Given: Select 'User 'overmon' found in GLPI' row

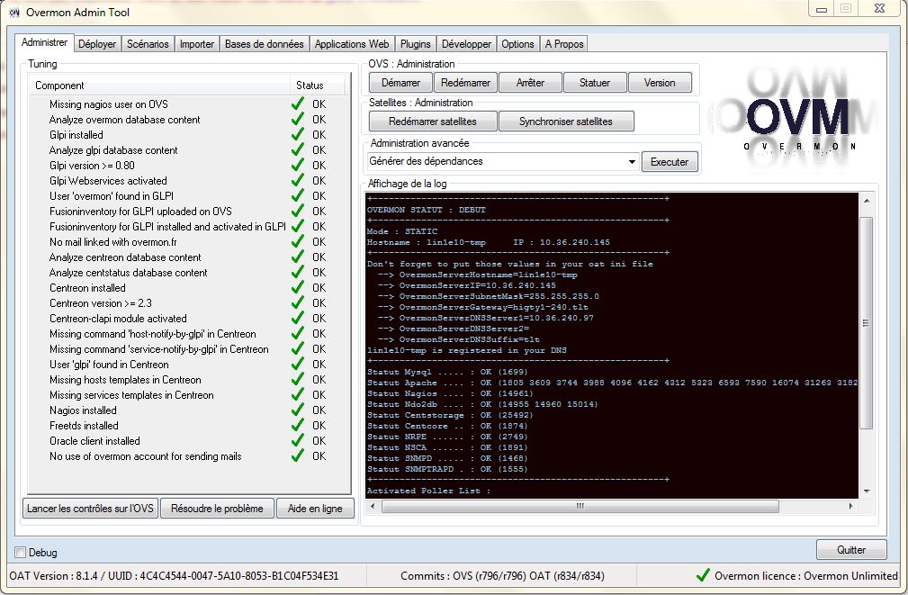Looking at the screenshot, I should (x=189, y=196).
